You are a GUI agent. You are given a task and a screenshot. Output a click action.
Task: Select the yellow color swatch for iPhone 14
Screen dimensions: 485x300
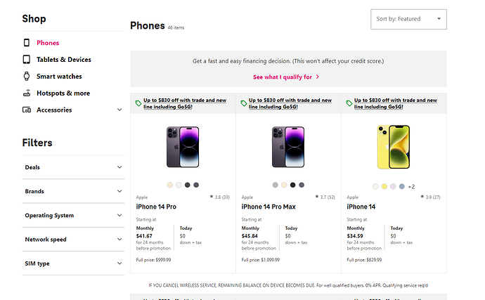pos(384,186)
